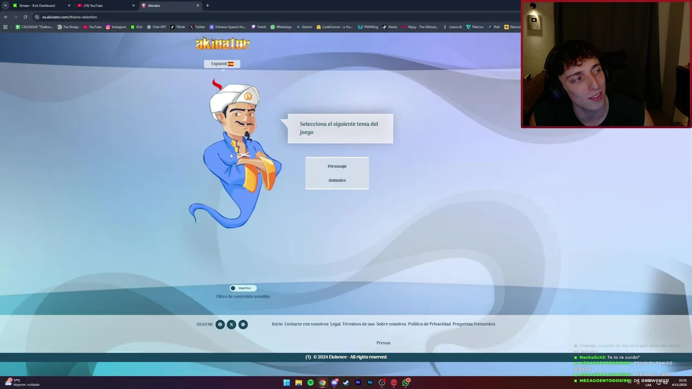Image resolution: width=692 pixels, height=389 pixels.
Task: Open the CodeFormer bookmark
Action: tap(334, 26)
